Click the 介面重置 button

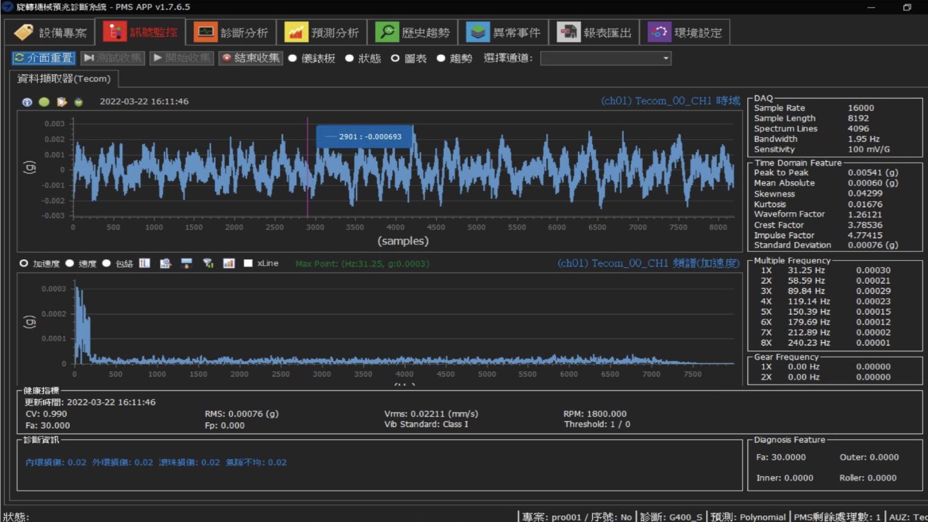point(43,58)
